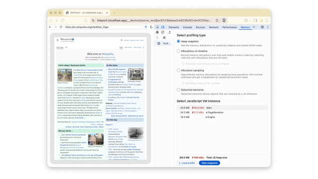Click the browser forward arrow

click(x=57, y=20)
